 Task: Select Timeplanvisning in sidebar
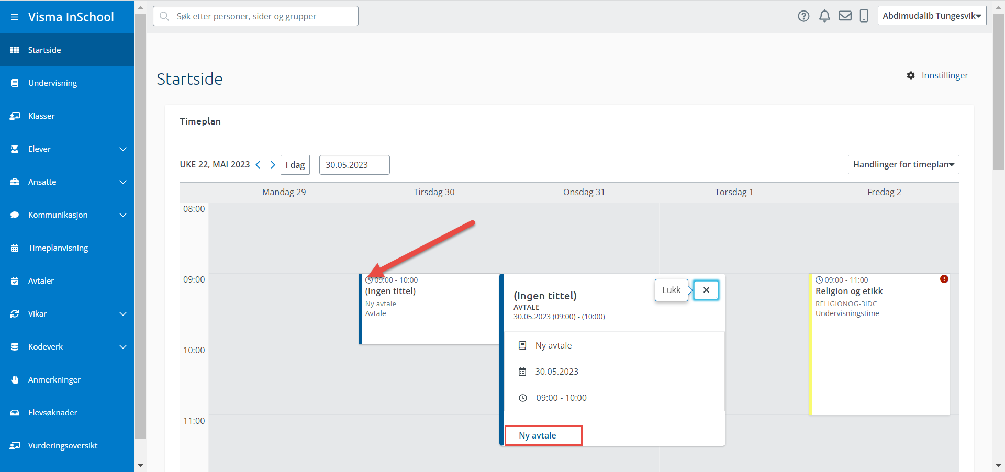(58, 248)
